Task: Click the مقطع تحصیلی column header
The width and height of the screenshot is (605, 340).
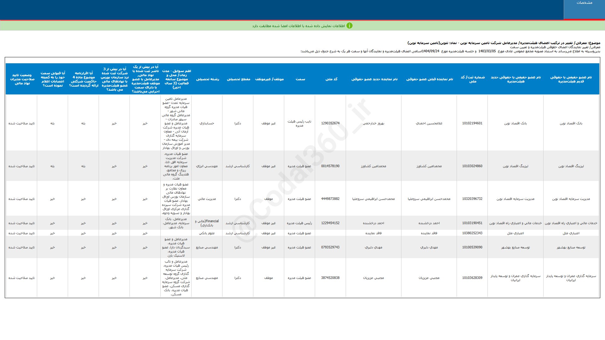Action: pos(238,79)
